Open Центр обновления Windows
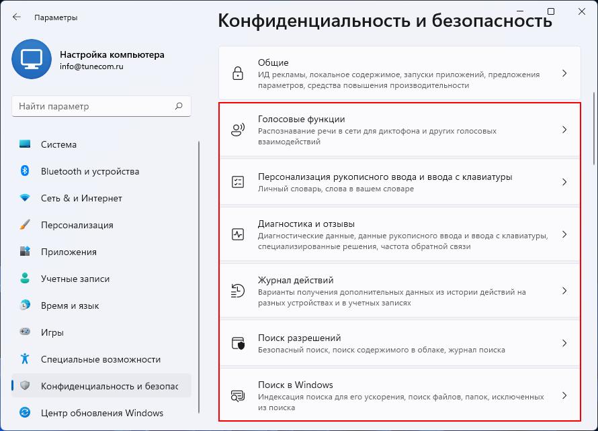598x431 pixels. pos(101,413)
